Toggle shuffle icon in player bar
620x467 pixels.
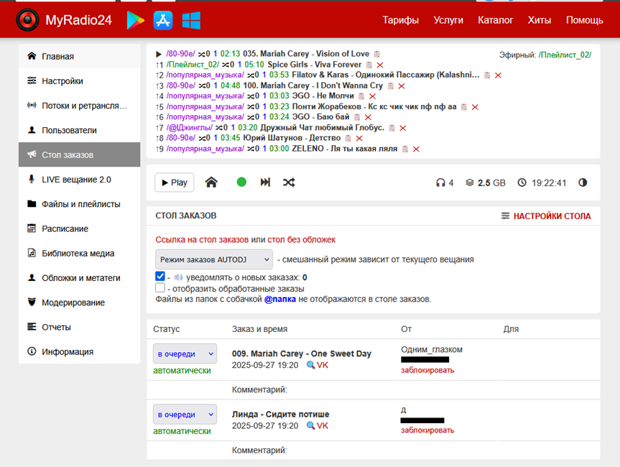(x=289, y=182)
